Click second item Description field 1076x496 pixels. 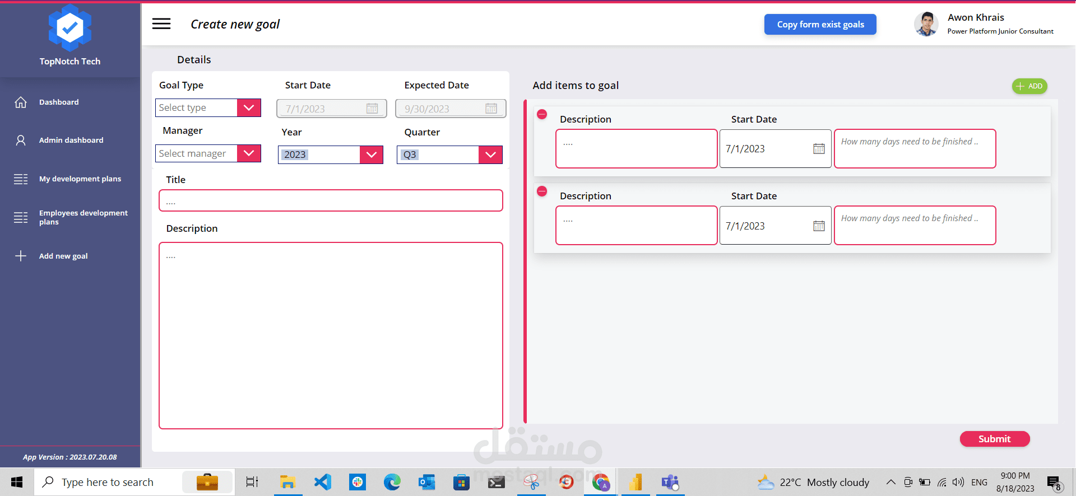637,226
